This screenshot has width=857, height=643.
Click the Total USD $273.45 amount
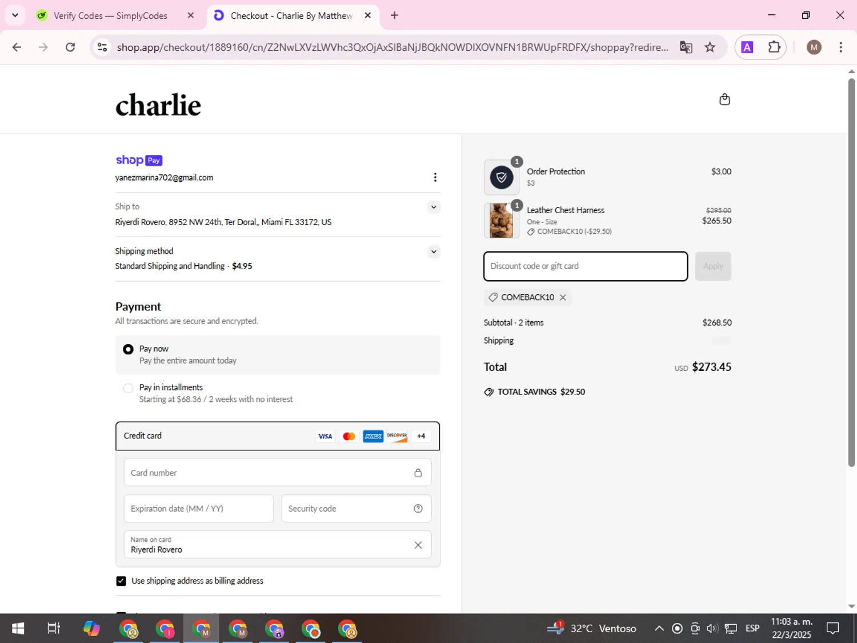(x=703, y=367)
